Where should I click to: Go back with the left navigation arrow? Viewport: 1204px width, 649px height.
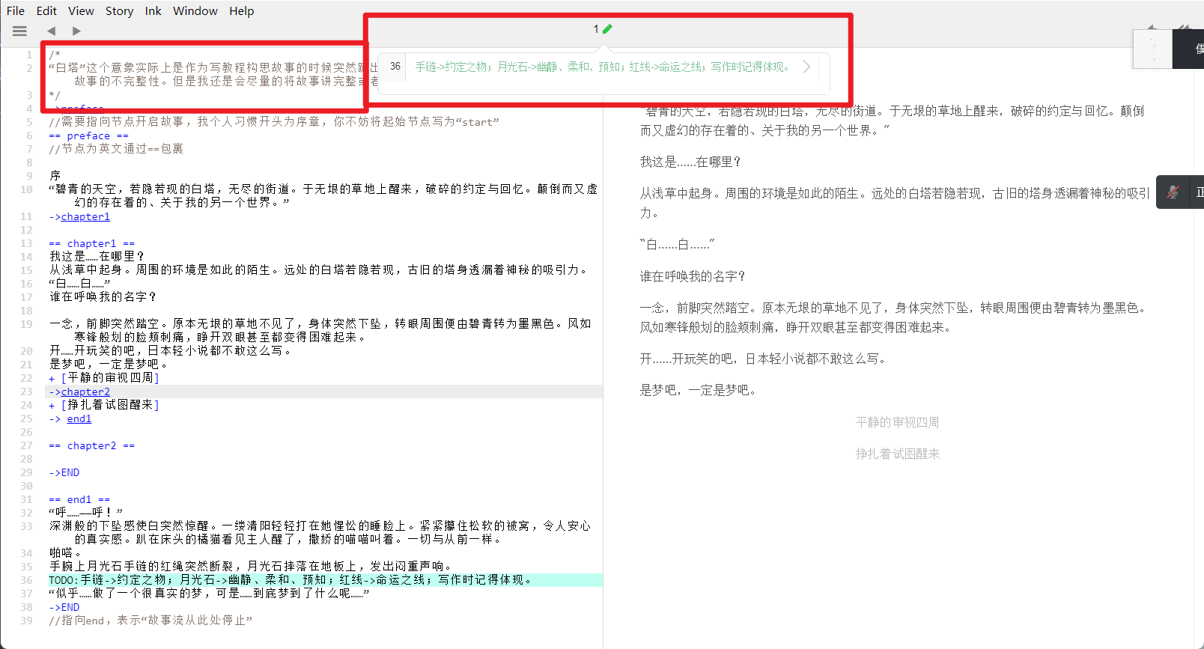tap(51, 31)
